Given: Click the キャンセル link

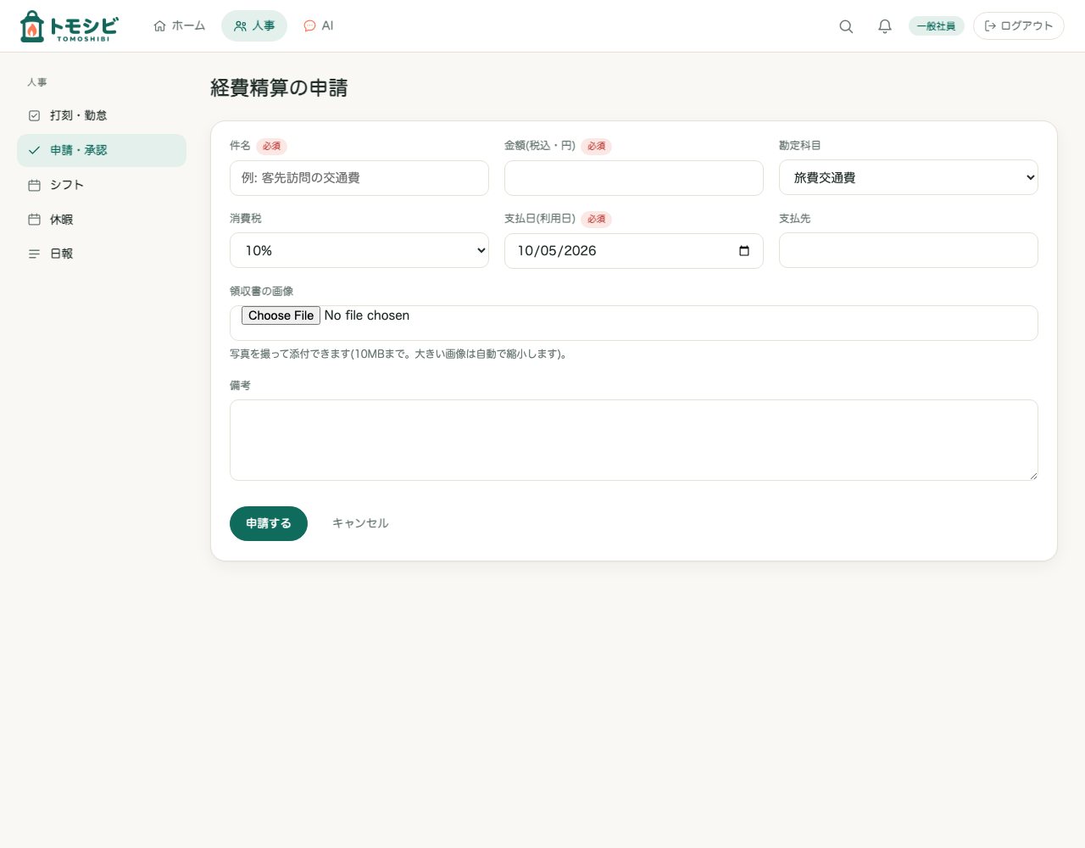Looking at the screenshot, I should (x=360, y=523).
